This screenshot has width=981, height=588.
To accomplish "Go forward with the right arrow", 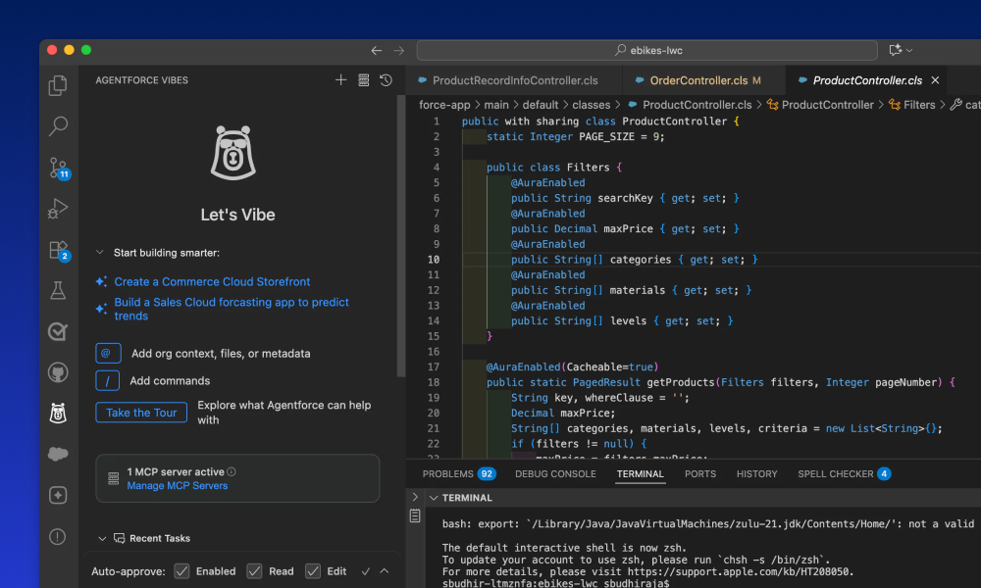I will pyautogui.click(x=399, y=51).
